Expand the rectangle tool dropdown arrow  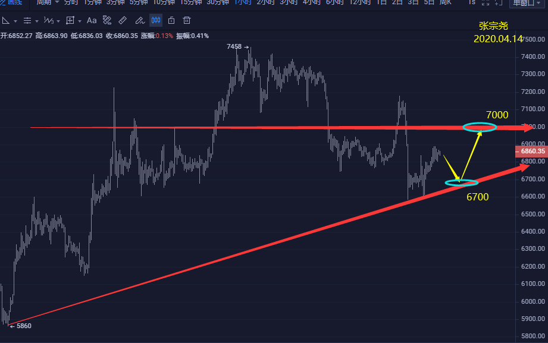pyautogui.click(x=80, y=21)
